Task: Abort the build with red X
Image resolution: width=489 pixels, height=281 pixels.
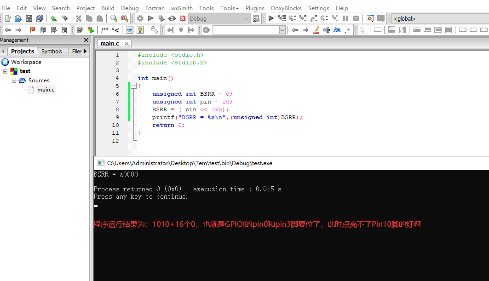Action: tap(183, 18)
